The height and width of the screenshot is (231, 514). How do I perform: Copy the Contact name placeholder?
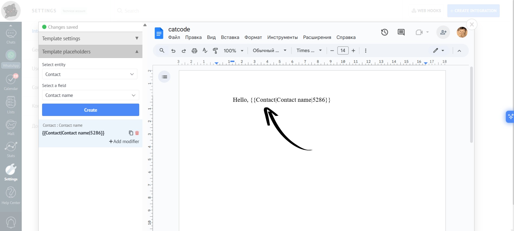click(131, 133)
